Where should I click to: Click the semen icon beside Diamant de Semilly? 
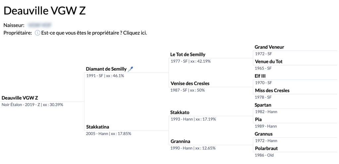[130, 69]
